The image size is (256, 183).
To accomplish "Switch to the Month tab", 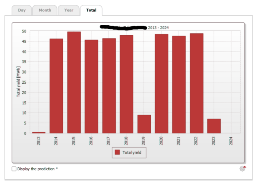I will tap(45, 10).
